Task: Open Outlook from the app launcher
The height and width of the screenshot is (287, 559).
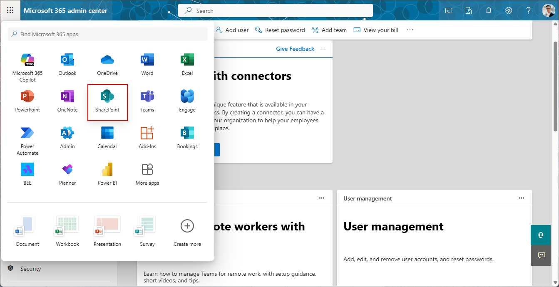Action: [67, 64]
